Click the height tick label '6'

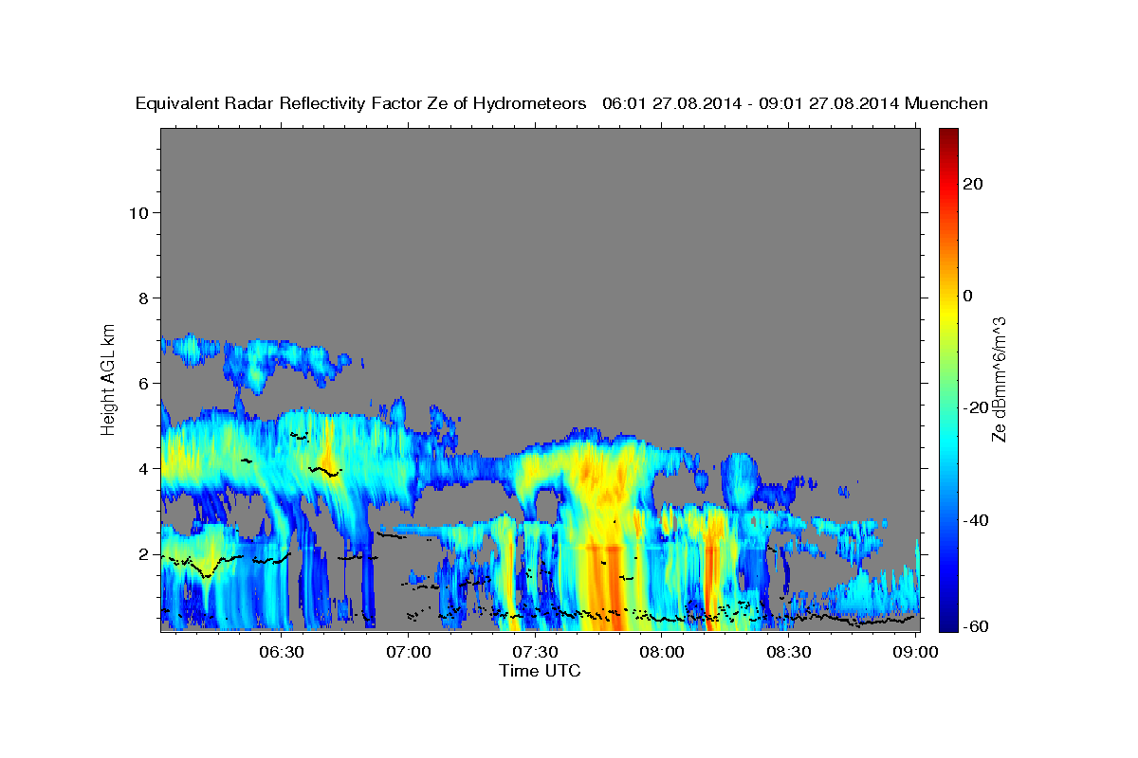(145, 384)
